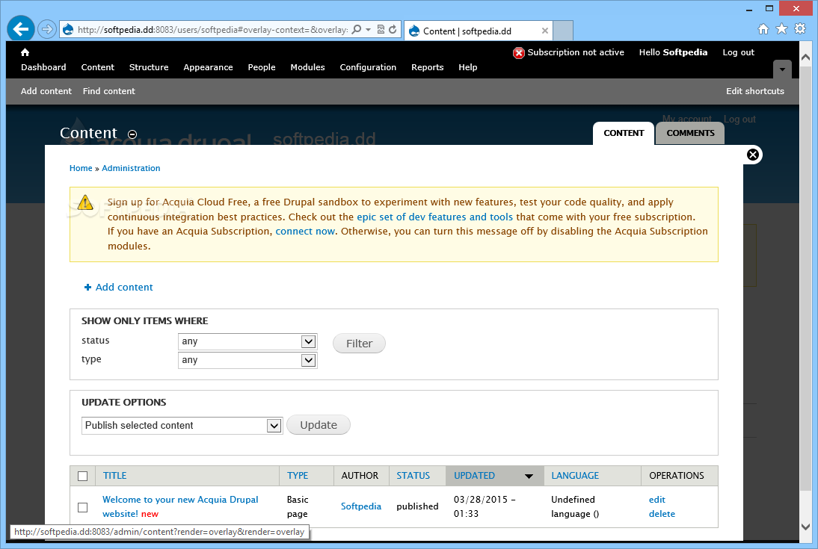Check the Welcome to your new Acquia Drupal row checkbox

[x=82, y=507]
